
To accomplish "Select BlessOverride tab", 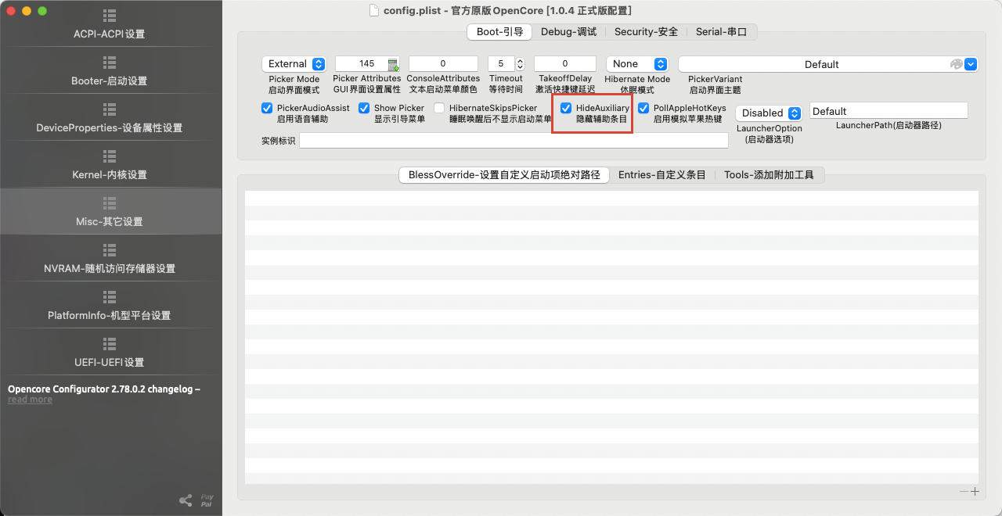I will coord(504,175).
